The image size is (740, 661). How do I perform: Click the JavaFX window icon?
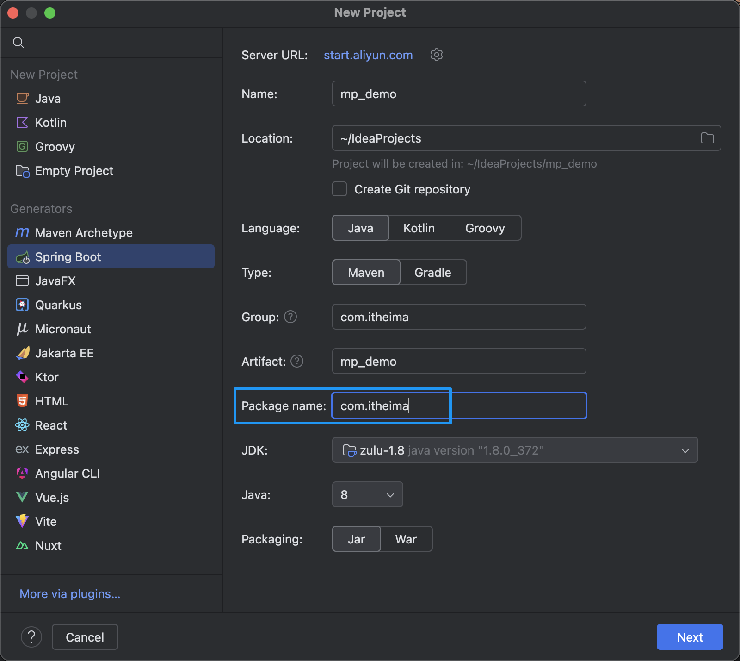coord(22,281)
